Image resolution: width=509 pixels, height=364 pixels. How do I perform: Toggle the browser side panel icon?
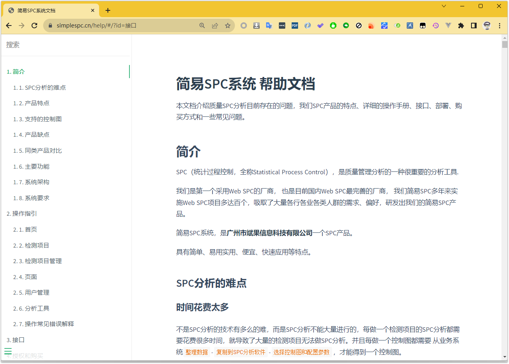[x=474, y=26]
